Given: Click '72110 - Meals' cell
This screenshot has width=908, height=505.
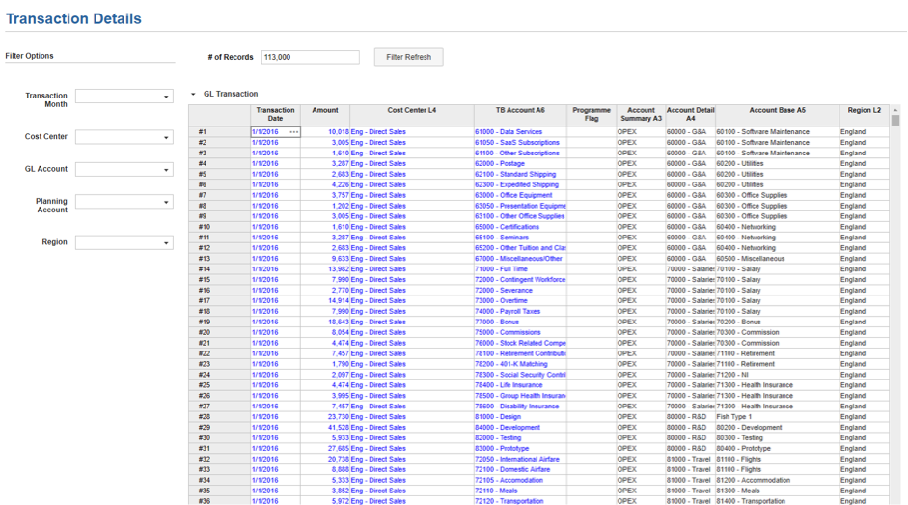Looking at the screenshot, I should pos(520,491).
